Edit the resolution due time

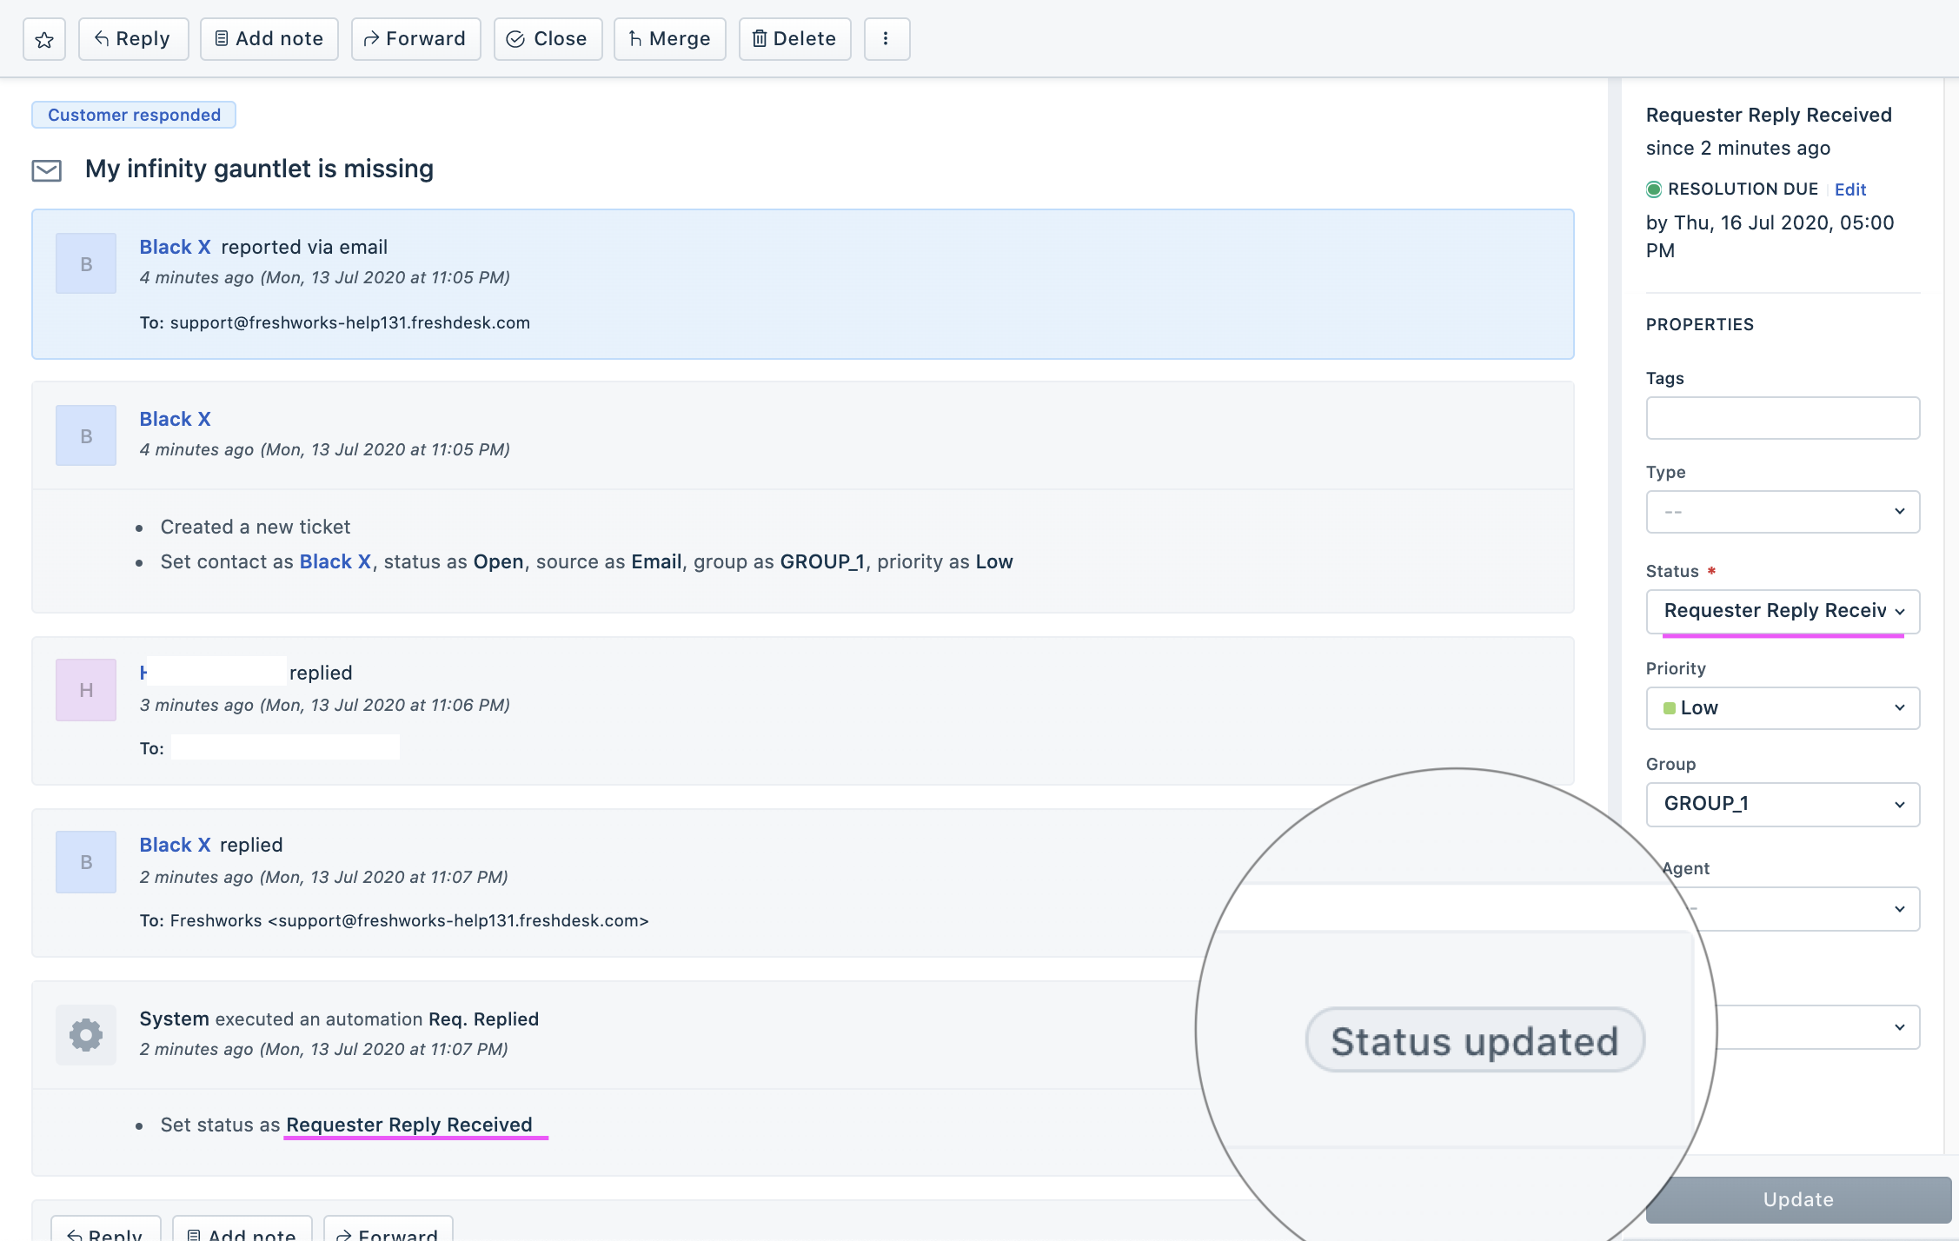pyautogui.click(x=1849, y=189)
